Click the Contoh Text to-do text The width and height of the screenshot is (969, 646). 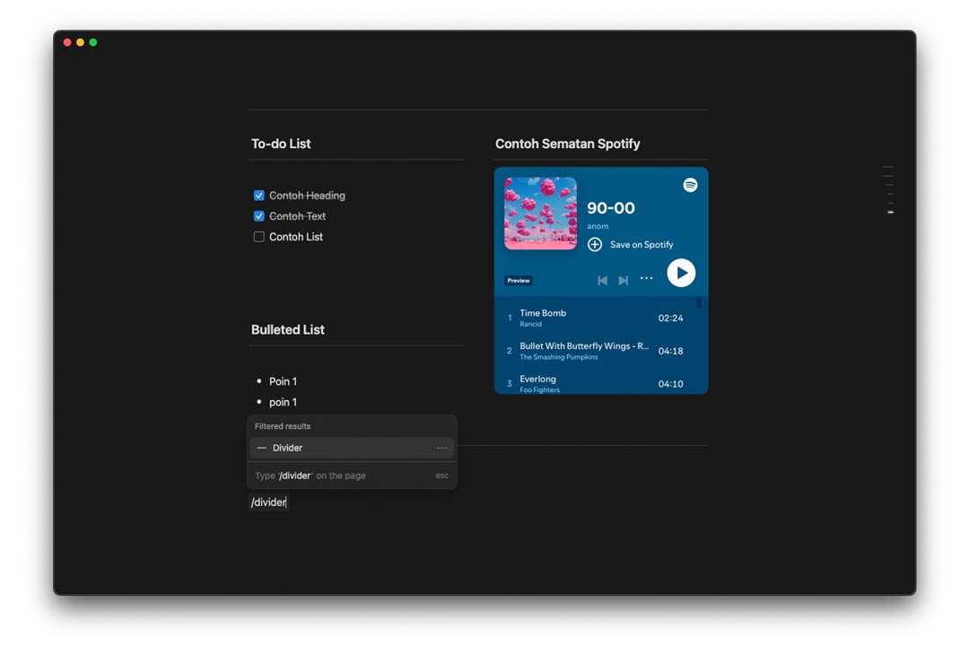click(x=297, y=216)
